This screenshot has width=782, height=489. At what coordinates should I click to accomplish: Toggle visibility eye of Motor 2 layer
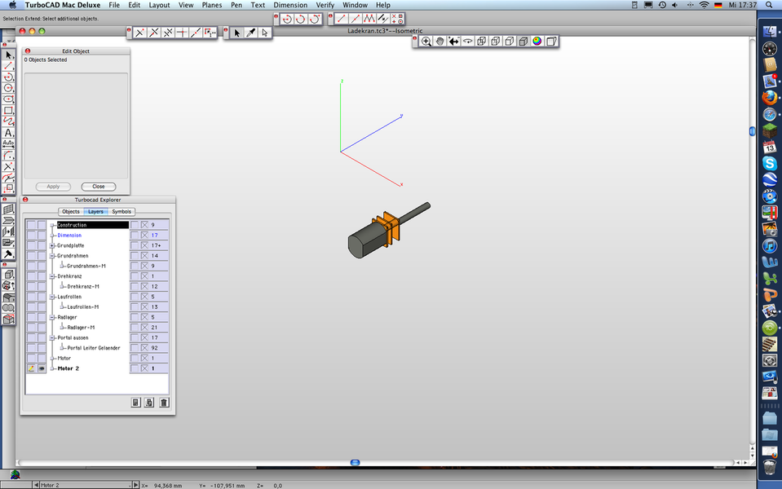coord(42,368)
